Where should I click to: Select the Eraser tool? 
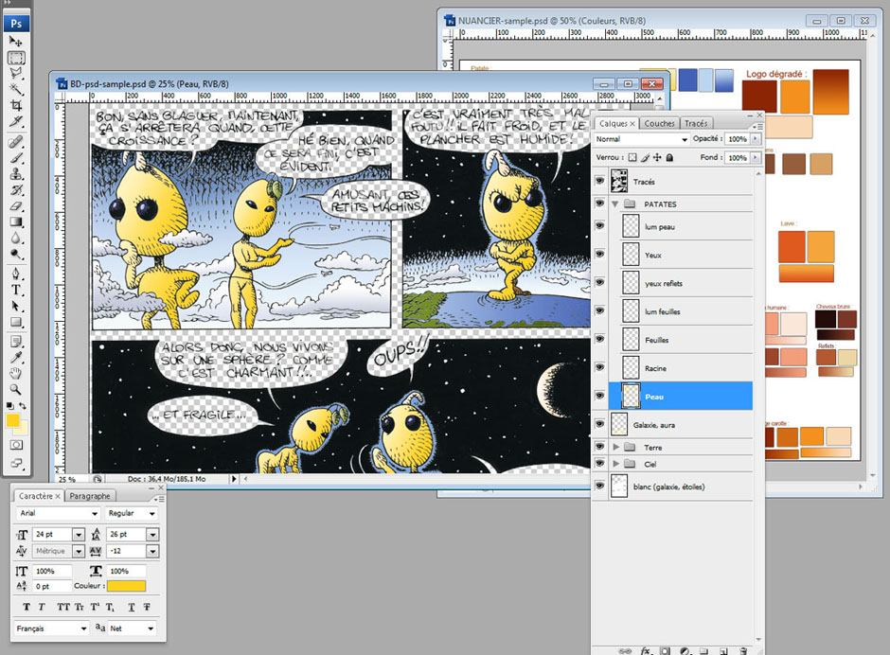point(16,205)
